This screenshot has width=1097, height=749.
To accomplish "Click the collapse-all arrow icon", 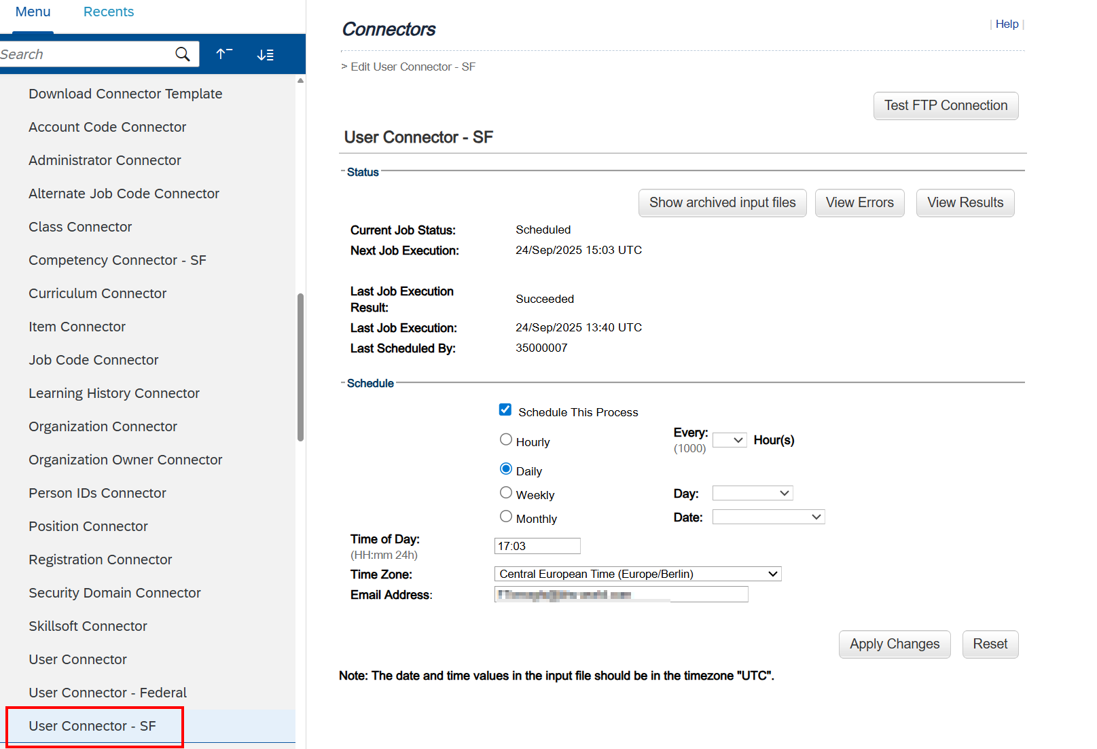I will click(x=224, y=54).
